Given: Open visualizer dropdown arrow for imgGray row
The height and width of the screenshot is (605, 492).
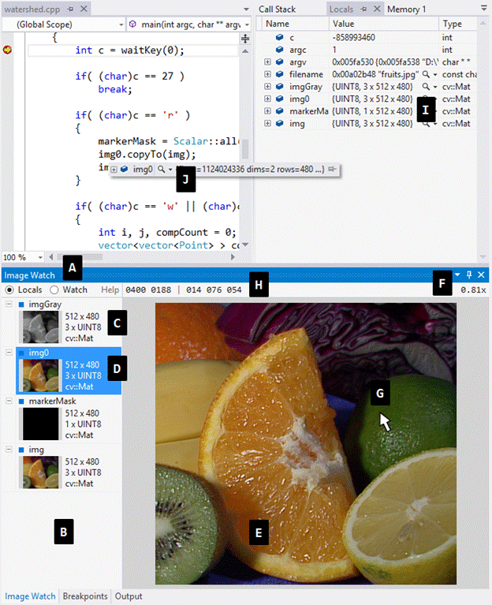Looking at the screenshot, I should tap(435, 87).
